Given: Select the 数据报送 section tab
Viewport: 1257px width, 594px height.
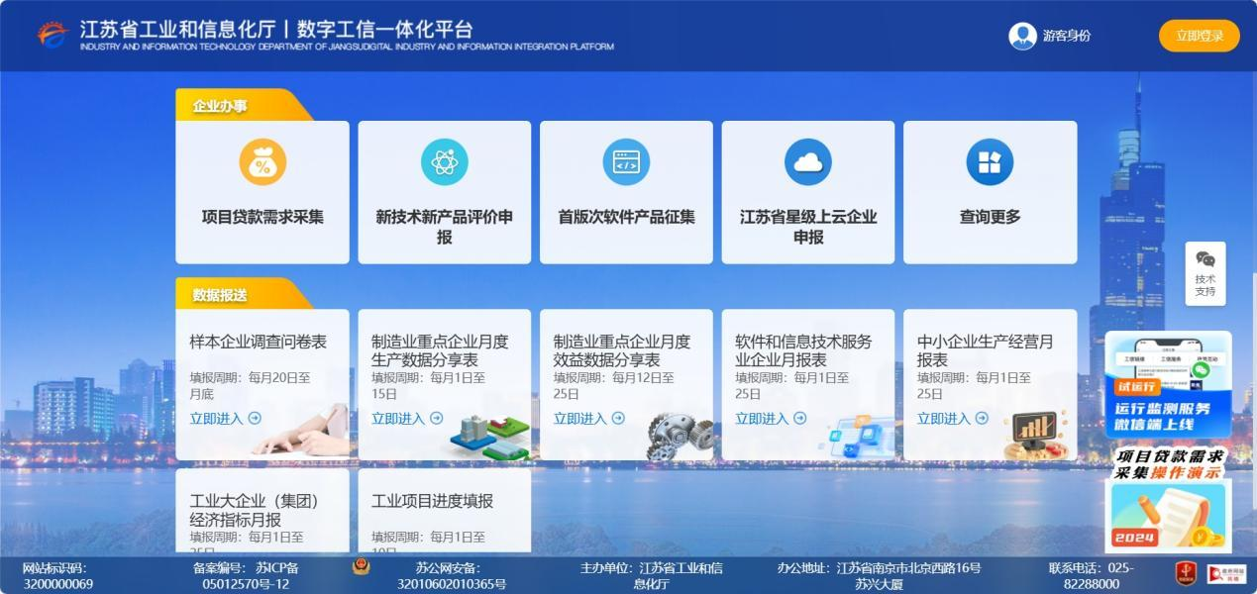Looking at the screenshot, I should [221, 295].
